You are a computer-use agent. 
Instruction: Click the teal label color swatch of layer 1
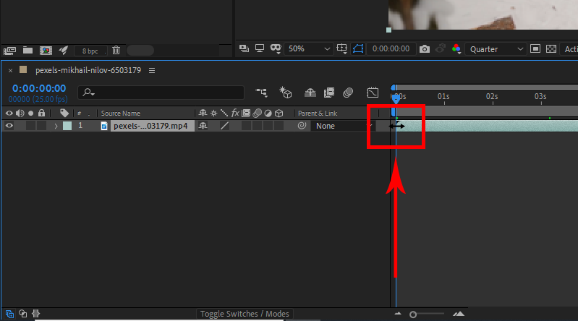click(x=67, y=126)
